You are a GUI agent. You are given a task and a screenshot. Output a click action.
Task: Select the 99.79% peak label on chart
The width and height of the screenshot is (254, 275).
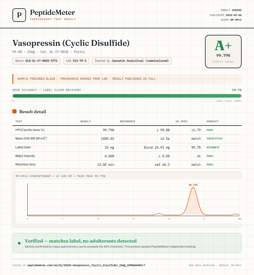click(193, 185)
